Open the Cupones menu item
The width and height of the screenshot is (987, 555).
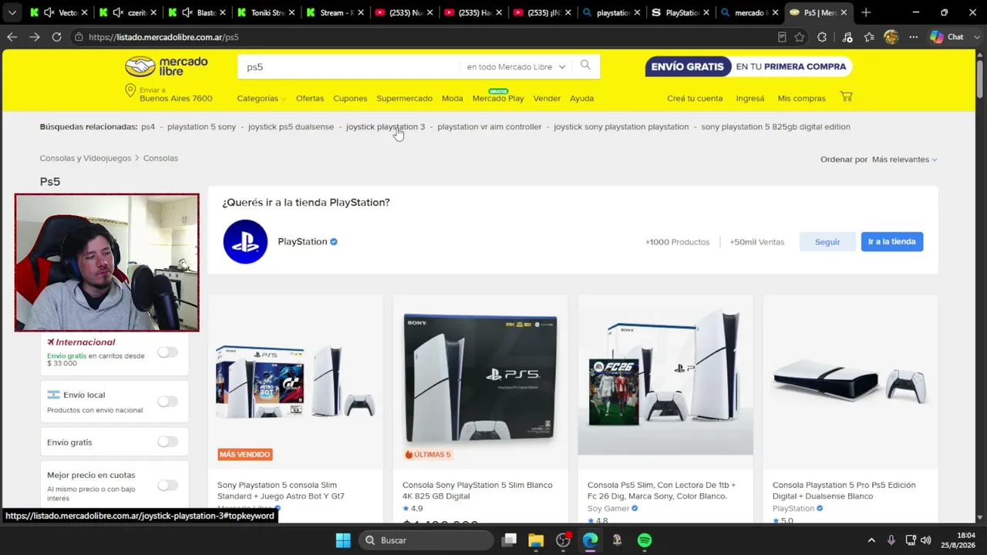[x=350, y=99]
